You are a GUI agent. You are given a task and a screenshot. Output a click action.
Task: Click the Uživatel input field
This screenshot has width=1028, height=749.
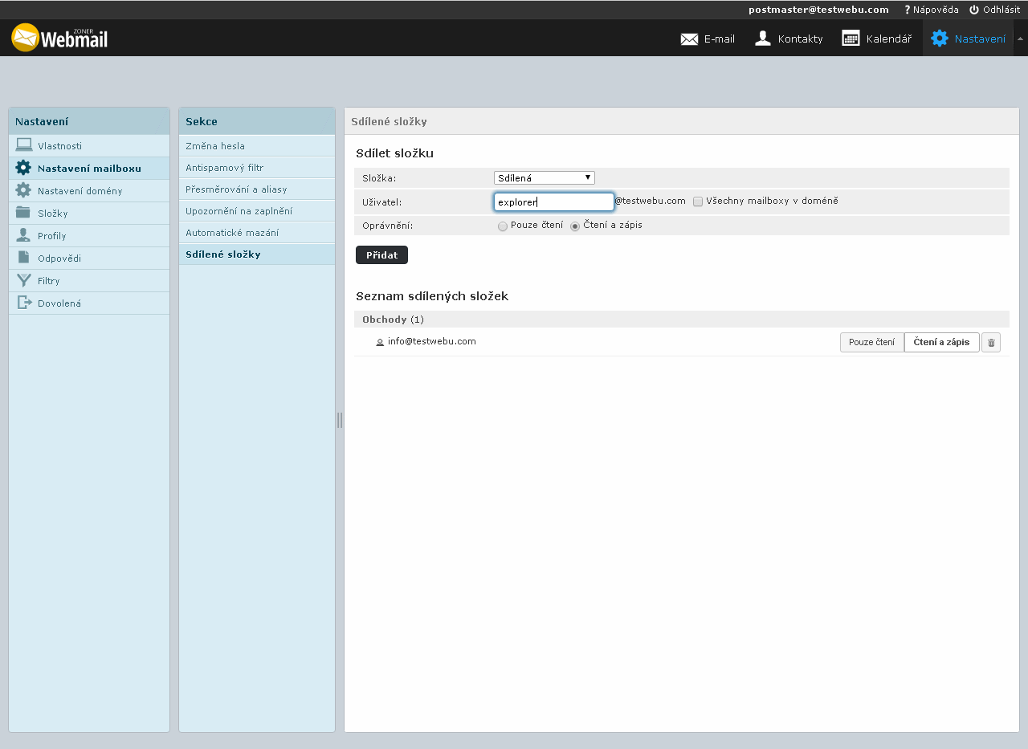pos(553,202)
